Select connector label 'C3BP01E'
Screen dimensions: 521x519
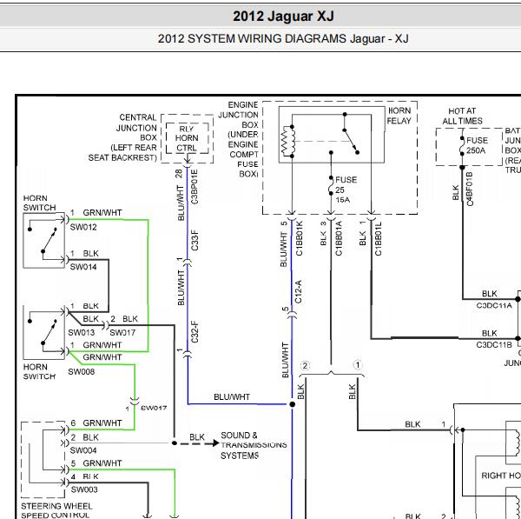coord(195,187)
